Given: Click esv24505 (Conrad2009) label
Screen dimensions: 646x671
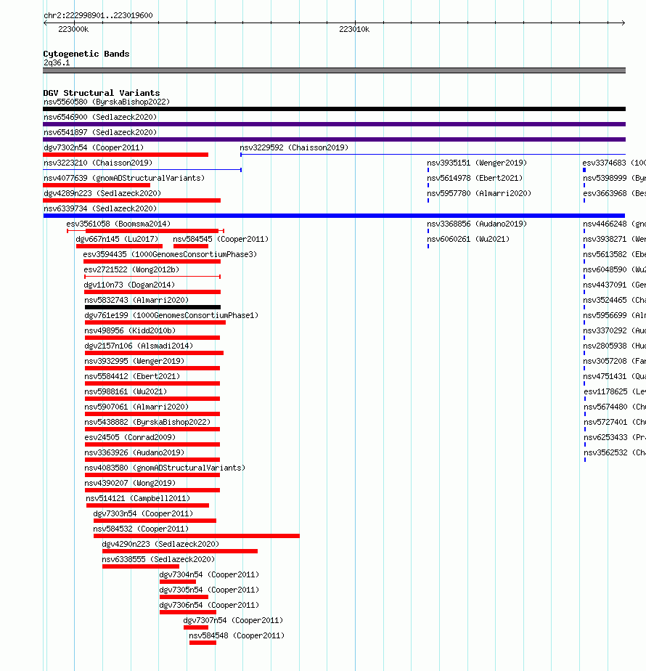Looking at the screenshot, I should coord(130,437).
